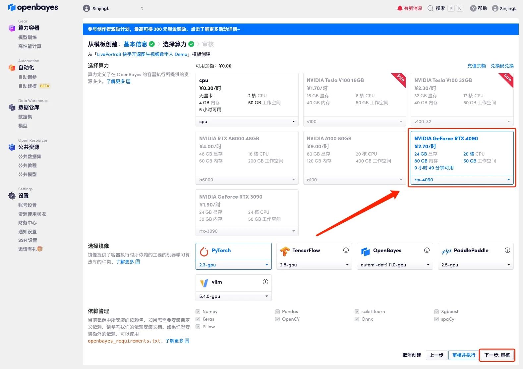The image size is (523, 369).
Task: Open the cpu resource dropdown
Action: (247, 121)
